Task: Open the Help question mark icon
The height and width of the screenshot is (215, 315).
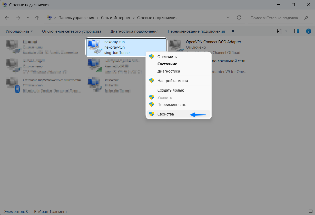Action: 309,31
